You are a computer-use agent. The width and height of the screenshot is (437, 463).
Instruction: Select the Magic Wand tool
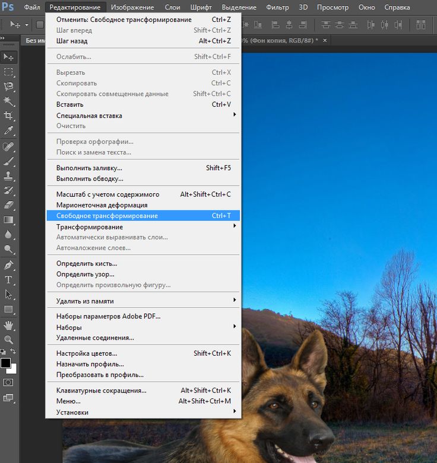click(x=8, y=101)
